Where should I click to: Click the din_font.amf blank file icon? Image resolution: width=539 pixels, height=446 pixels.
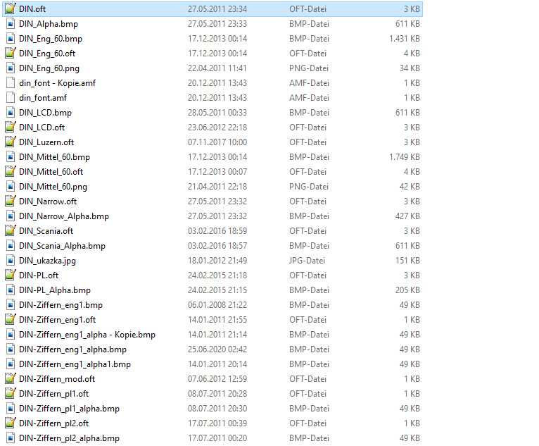coord(11,97)
